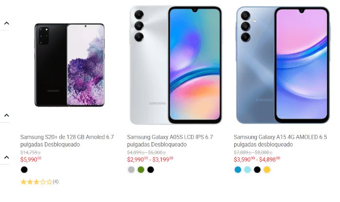View star rating of Samsung S20+
The width and height of the screenshot is (340, 202).
[36, 182]
